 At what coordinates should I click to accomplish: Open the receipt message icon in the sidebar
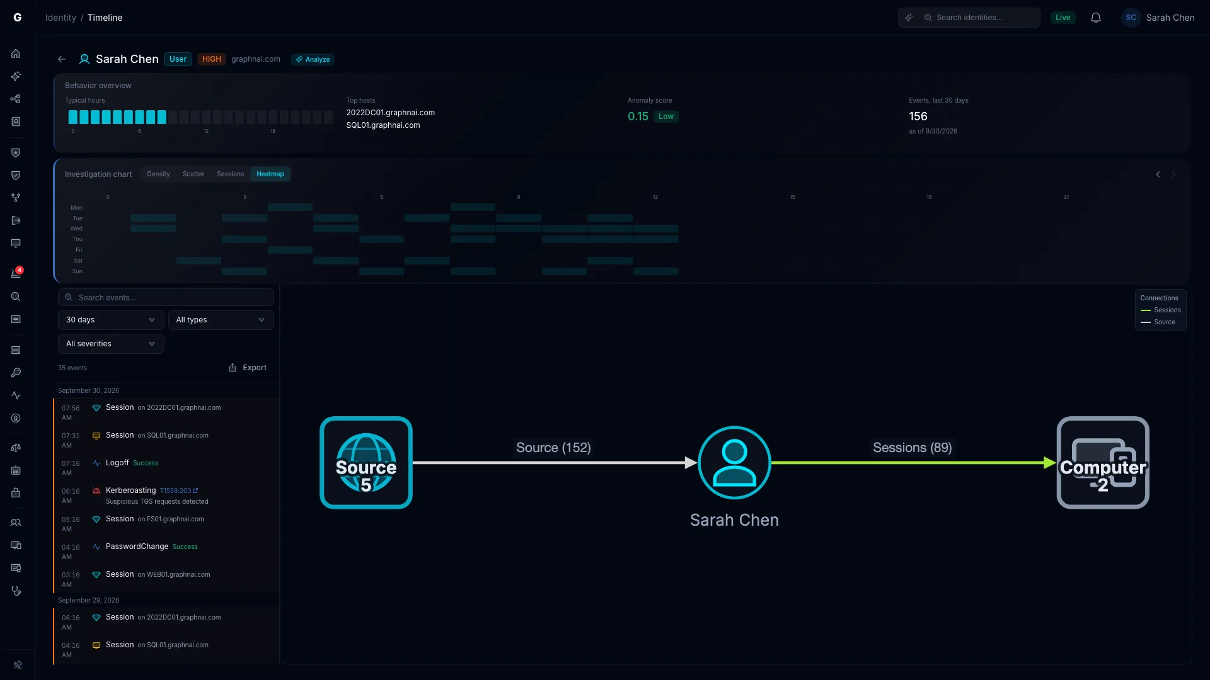pos(16,319)
